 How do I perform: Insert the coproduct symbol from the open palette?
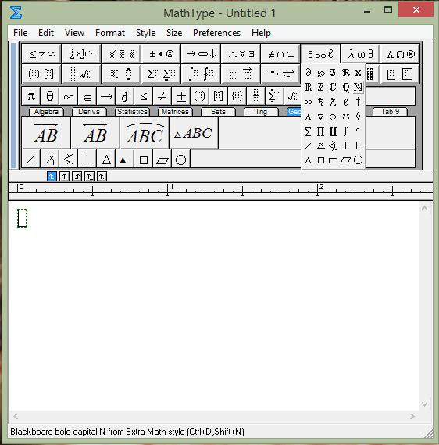click(333, 131)
